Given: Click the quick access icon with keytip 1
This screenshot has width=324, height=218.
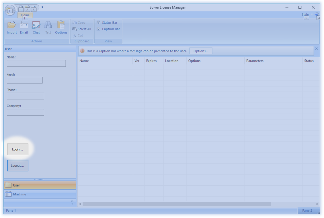Looking at the screenshot, I should (21, 9).
